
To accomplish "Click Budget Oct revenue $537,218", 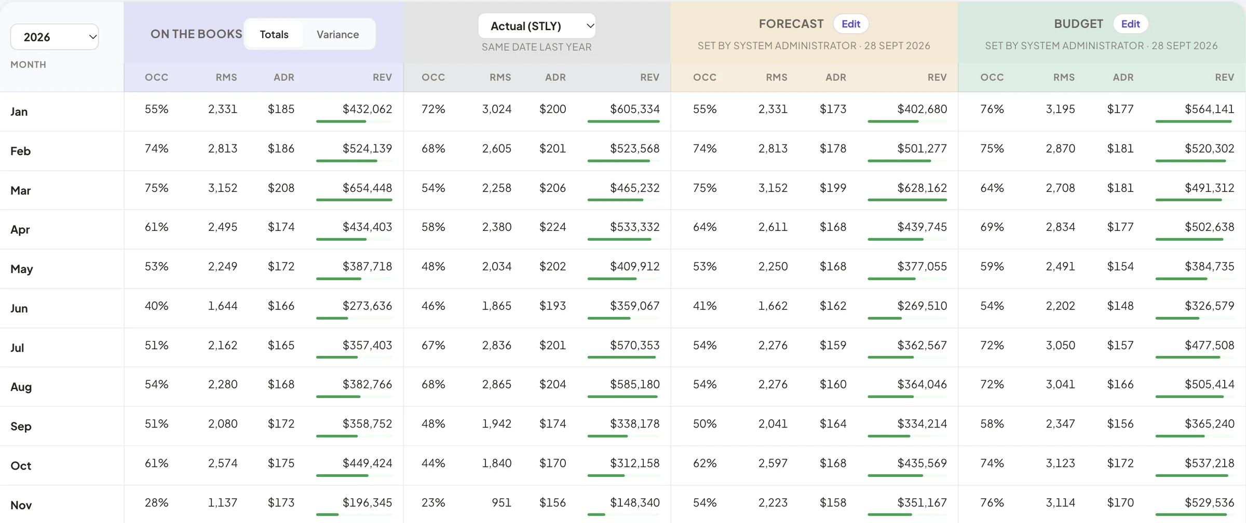I will [1209, 463].
